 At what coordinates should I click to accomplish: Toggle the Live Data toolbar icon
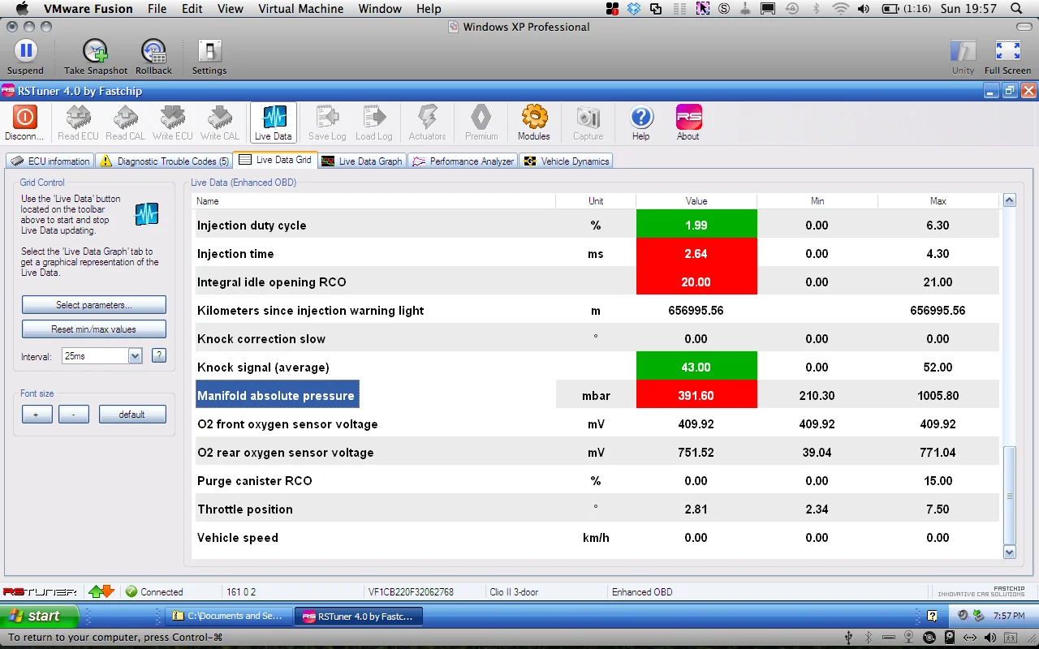point(274,122)
